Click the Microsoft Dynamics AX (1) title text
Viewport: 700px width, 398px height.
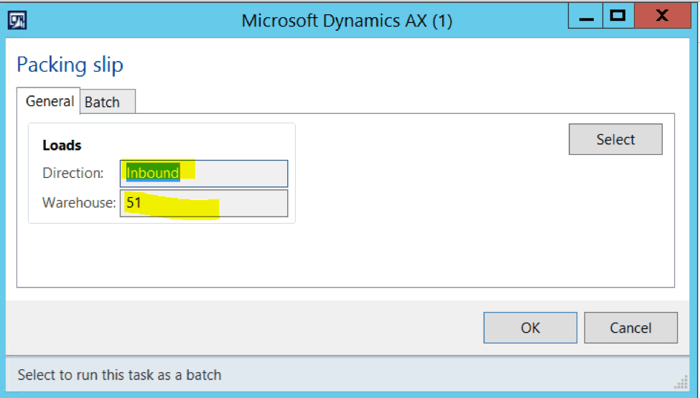pos(347,21)
